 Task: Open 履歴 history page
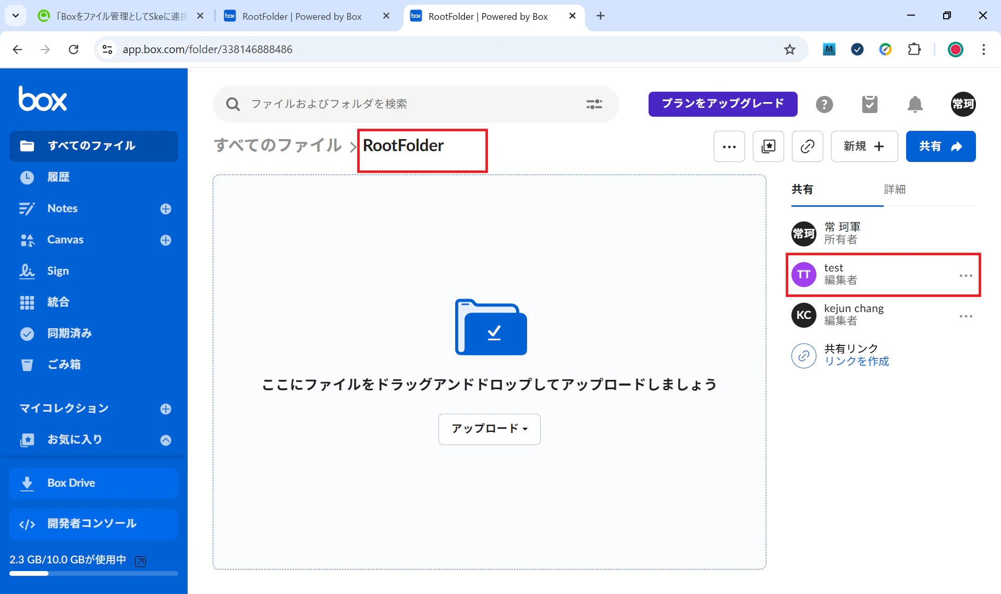58,177
